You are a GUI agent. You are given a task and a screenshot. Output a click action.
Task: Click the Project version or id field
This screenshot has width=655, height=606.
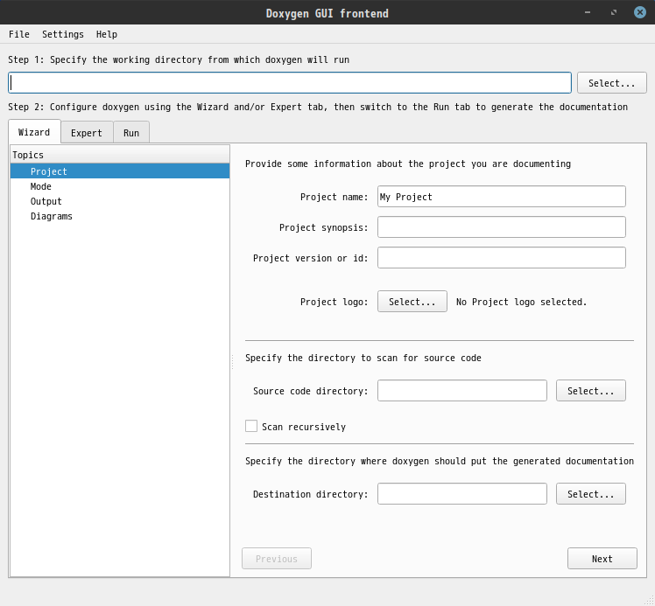click(501, 257)
